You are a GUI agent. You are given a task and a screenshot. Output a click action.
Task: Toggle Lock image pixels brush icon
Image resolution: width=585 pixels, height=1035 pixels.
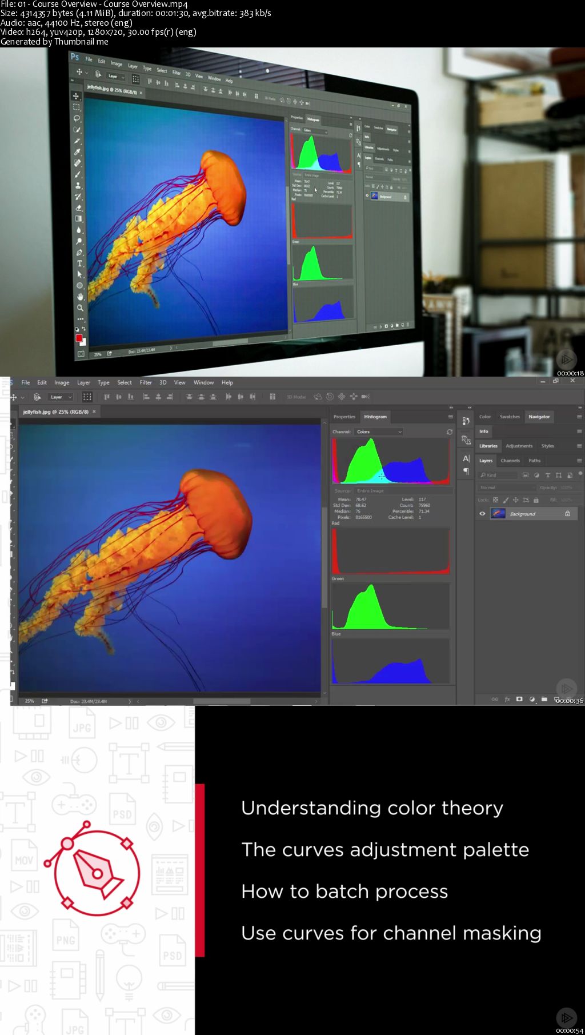click(x=506, y=500)
